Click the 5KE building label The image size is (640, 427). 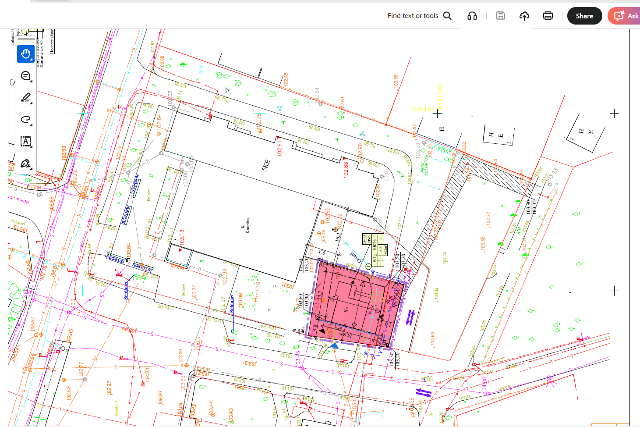pos(266,165)
